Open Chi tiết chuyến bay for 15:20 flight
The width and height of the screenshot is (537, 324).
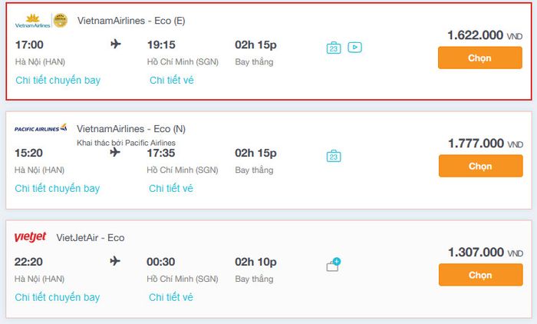coord(58,188)
